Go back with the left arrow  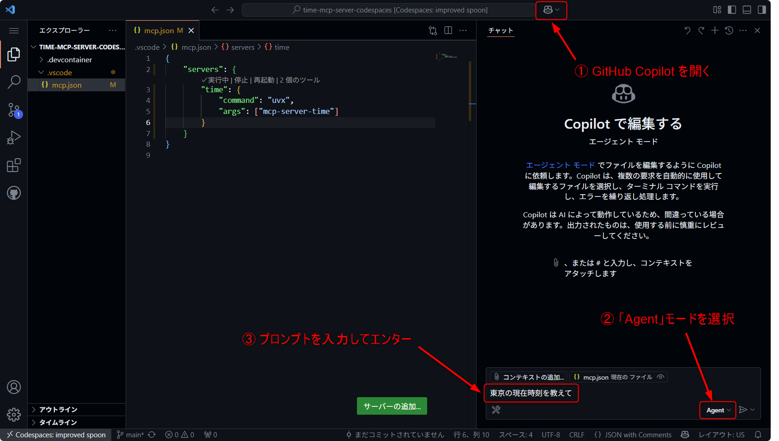point(215,10)
